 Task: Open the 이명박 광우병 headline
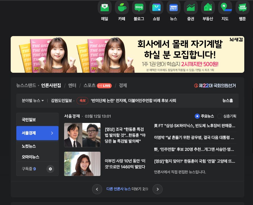click(x=194, y=137)
